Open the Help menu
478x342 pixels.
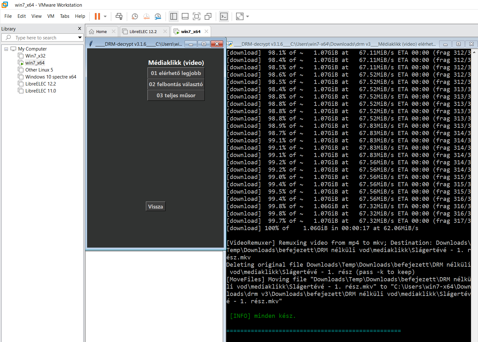pos(80,16)
